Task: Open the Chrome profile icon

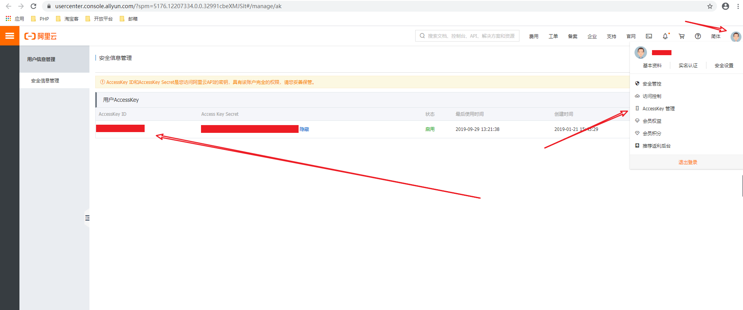Action: point(726,6)
